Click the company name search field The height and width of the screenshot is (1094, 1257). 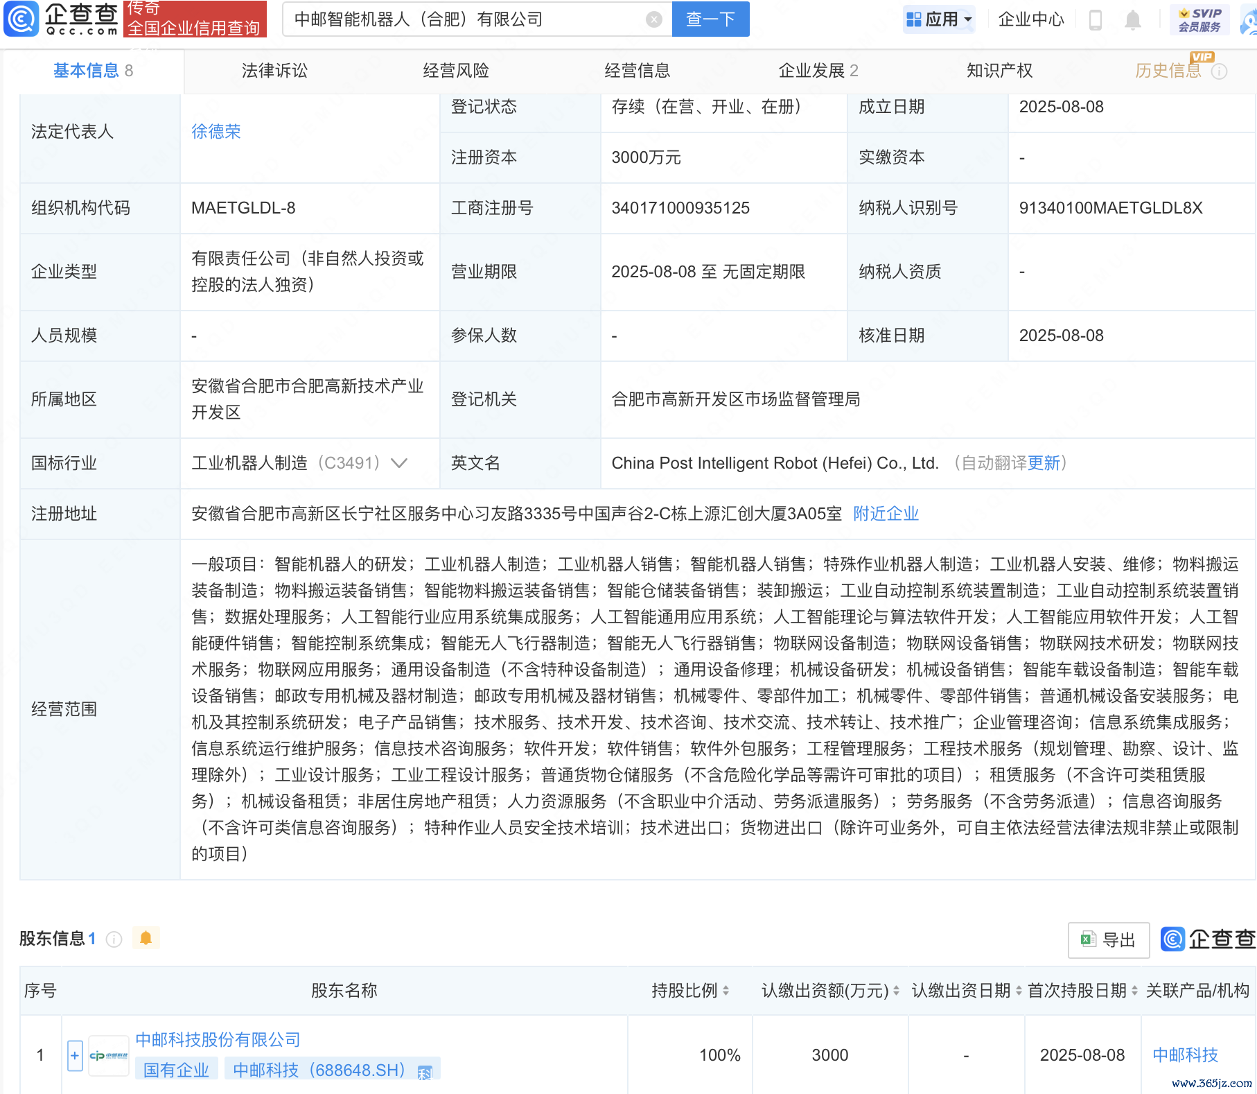464,19
